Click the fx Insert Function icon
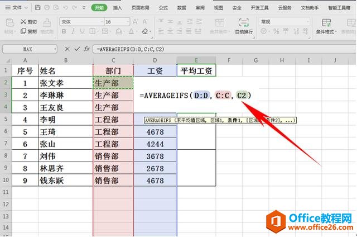Viewport: 357px width, 237px height. (x=87, y=49)
